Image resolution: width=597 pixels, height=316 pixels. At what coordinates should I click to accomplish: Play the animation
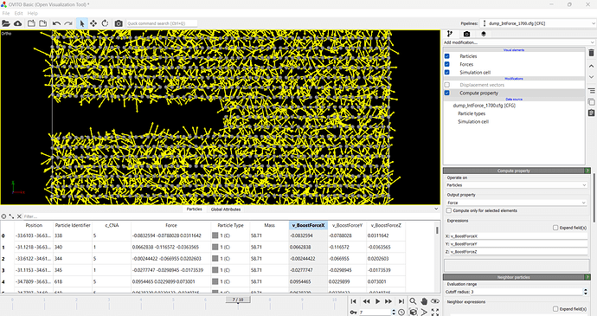[x=378, y=301]
